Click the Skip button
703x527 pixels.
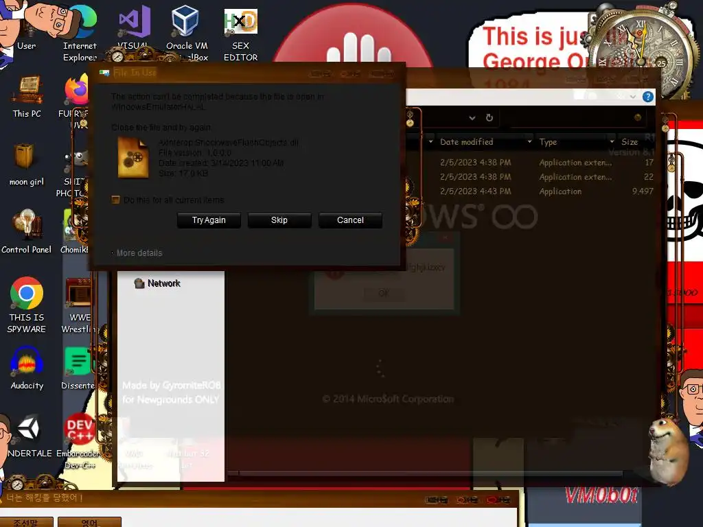[x=279, y=220]
